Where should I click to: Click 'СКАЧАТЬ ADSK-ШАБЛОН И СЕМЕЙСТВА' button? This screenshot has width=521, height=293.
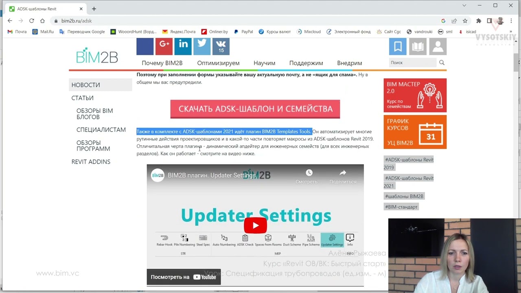(255, 109)
